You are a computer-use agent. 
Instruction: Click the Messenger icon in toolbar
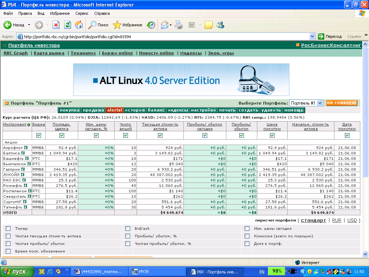pos(221,25)
